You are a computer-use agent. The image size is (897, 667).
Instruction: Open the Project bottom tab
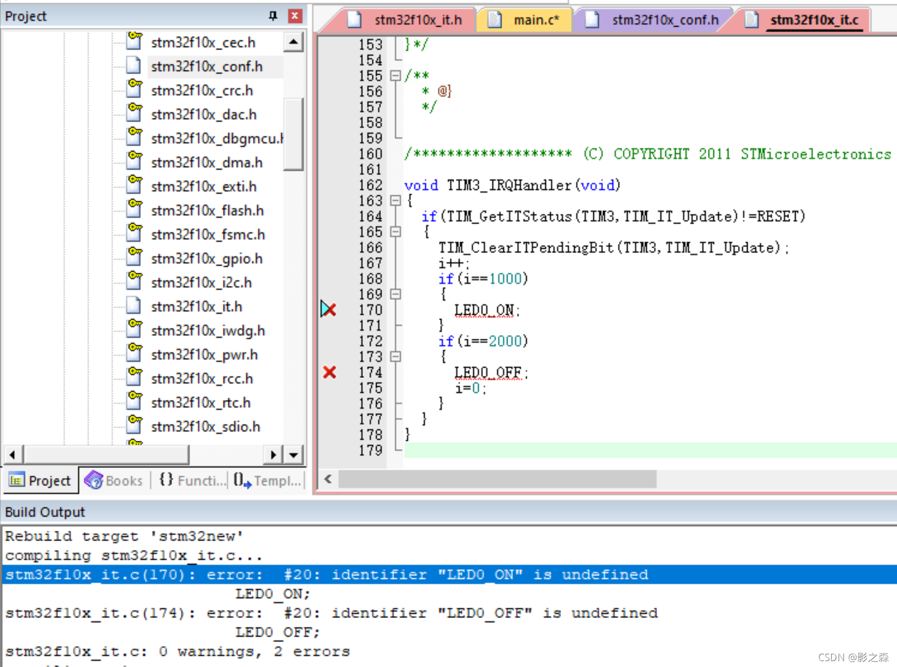click(41, 481)
